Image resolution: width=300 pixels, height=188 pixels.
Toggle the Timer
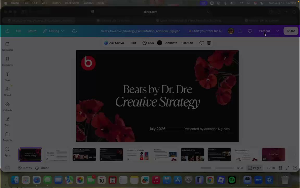tap(42, 168)
